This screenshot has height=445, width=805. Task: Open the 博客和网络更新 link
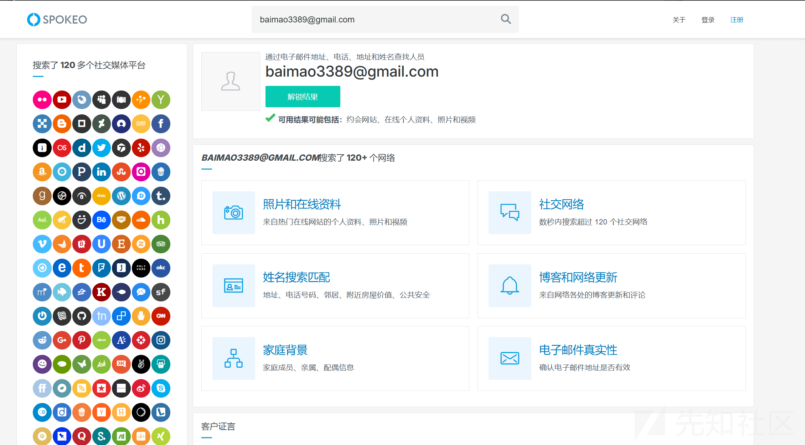578,278
